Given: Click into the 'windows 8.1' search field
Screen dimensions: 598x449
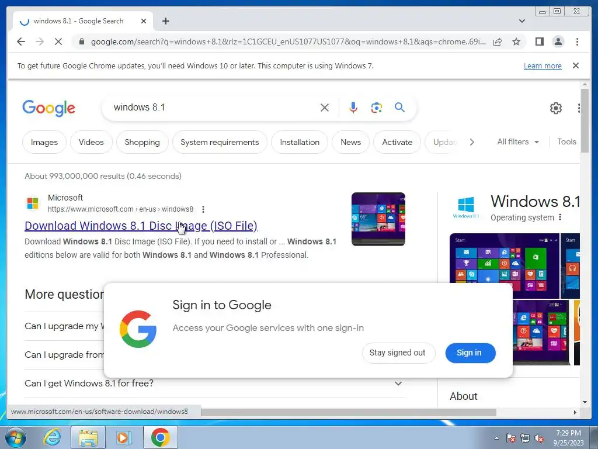Looking at the screenshot, I should (214, 108).
